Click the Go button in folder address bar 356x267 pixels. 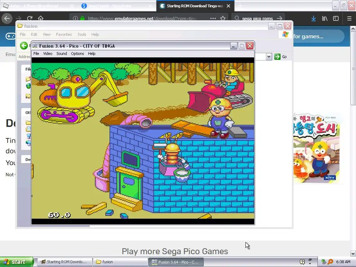281,57
